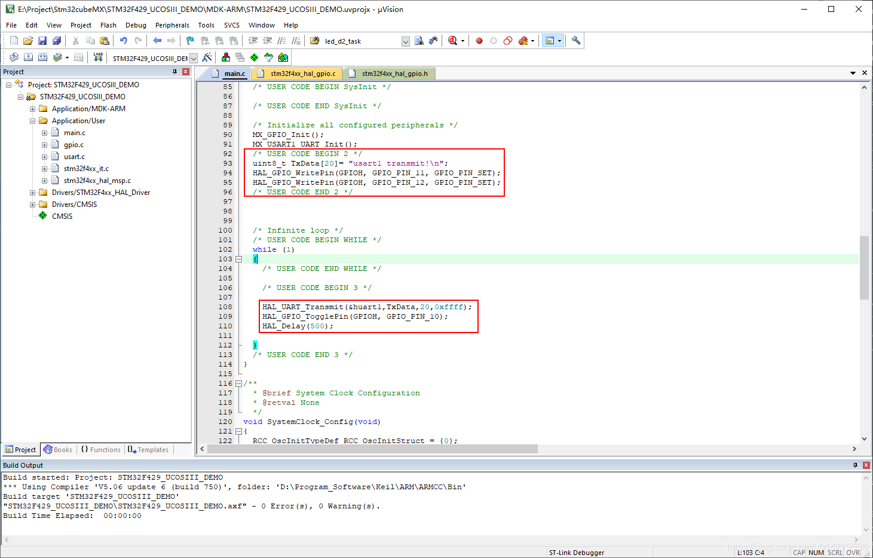The width and height of the screenshot is (873, 558).
Task: Expand the Drivers/CMSIS folder
Action: point(33,205)
